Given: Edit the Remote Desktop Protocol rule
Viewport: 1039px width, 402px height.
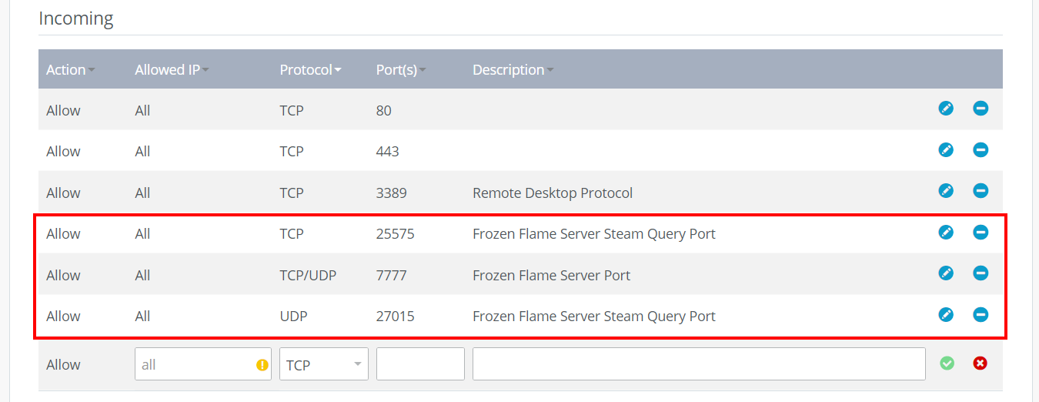Looking at the screenshot, I should coord(946,191).
